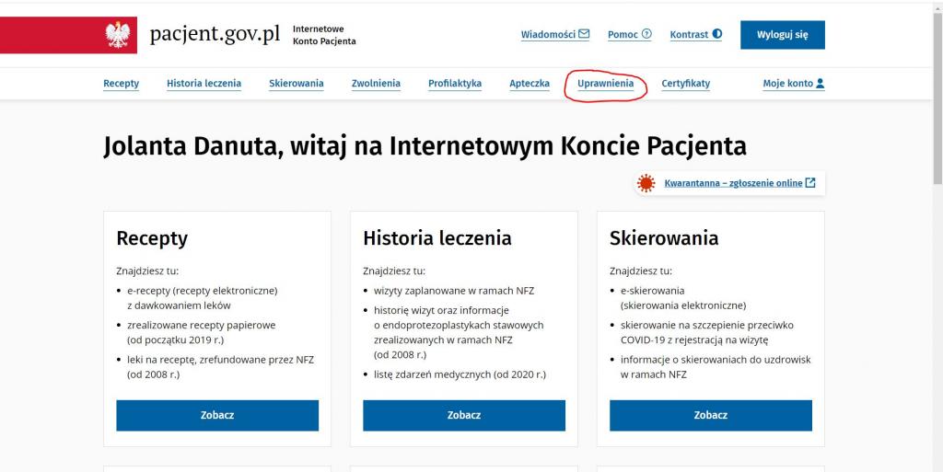Click the external link icon after Kwarantanna
The width and height of the screenshot is (943, 472).
[810, 183]
